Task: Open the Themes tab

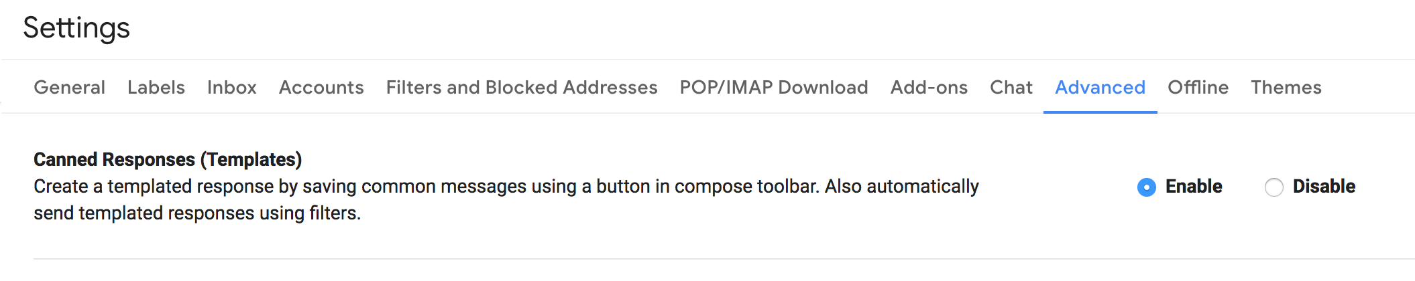Action: tap(1286, 88)
